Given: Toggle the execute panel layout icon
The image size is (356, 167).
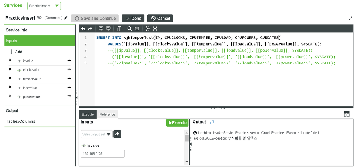Looking at the screenshot, I should (x=347, y=114).
